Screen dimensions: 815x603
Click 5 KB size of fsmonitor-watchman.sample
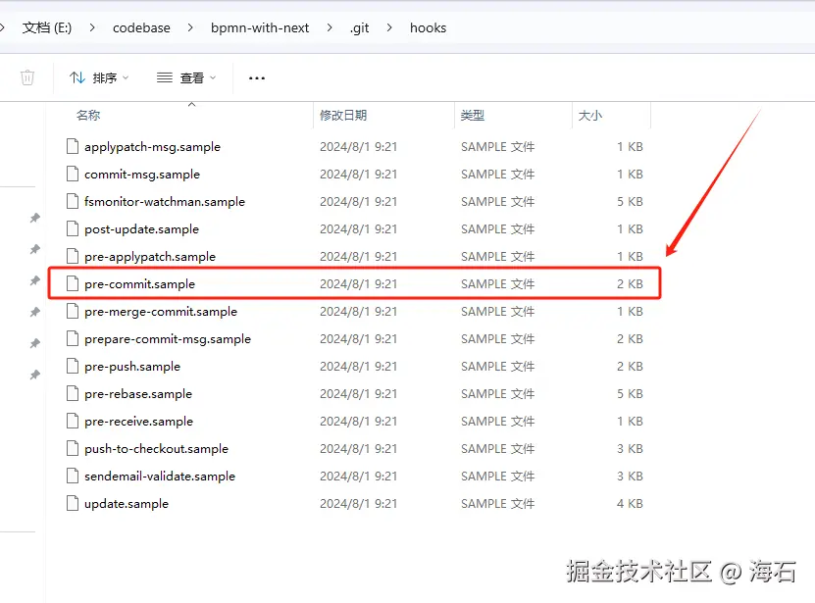point(630,202)
